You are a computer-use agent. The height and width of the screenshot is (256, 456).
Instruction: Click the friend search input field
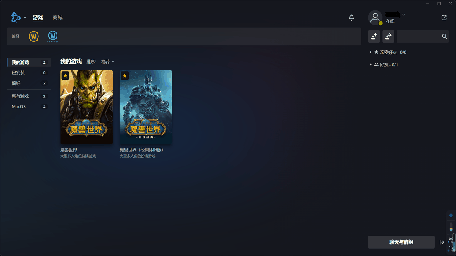point(419,36)
